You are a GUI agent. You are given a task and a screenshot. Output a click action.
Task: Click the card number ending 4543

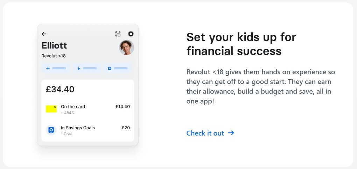pyautogui.click(x=67, y=113)
